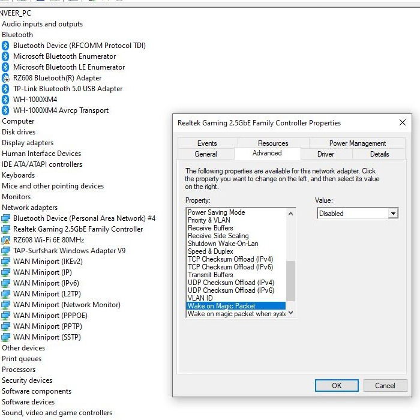Select the TAP-Surfshark Windows Adapter V9 icon
The height and width of the screenshot is (420, 420).
pos(5,251)
